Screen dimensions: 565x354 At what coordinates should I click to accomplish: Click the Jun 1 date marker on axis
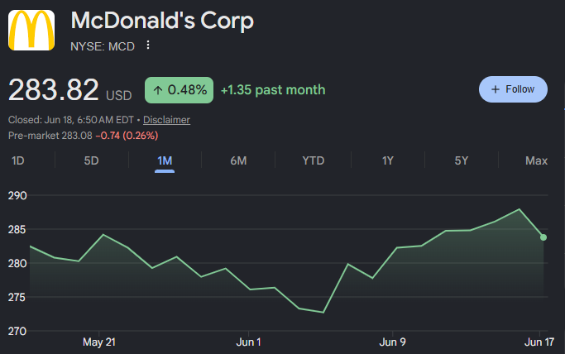248,342
